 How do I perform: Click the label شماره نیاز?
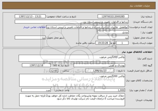[146, 17]
